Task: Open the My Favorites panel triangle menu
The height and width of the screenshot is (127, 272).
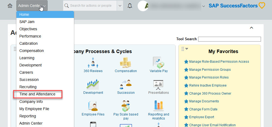Action: click(x=187, y=49)
